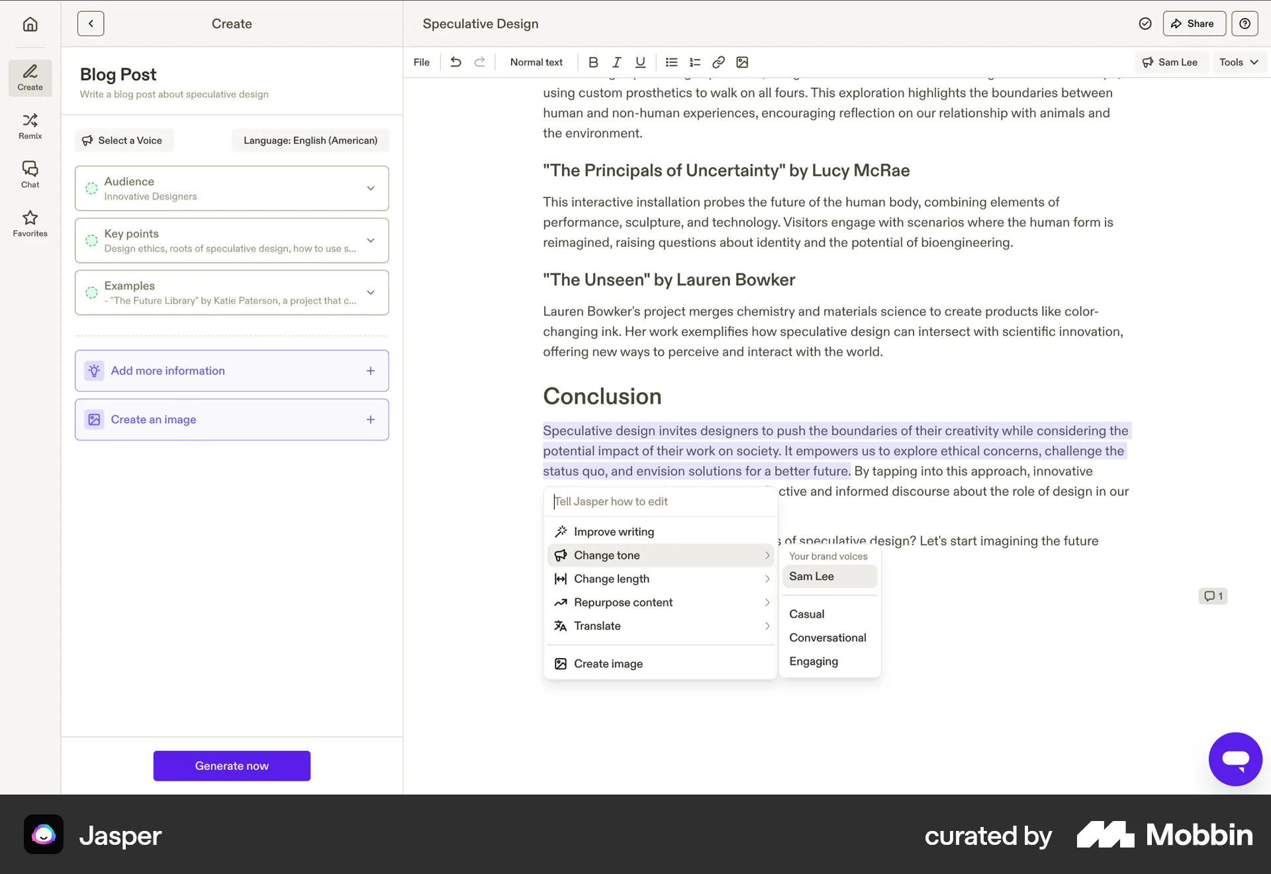Apply a bulleted list to the text

coord(671,62)
